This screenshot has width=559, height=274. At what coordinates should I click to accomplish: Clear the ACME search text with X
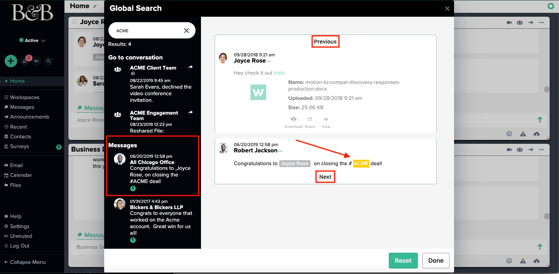[x=187, y=30]
